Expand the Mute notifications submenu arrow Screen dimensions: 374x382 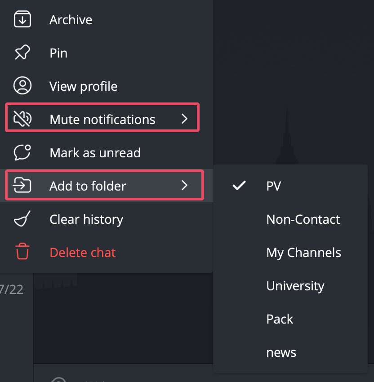point(184,119)
